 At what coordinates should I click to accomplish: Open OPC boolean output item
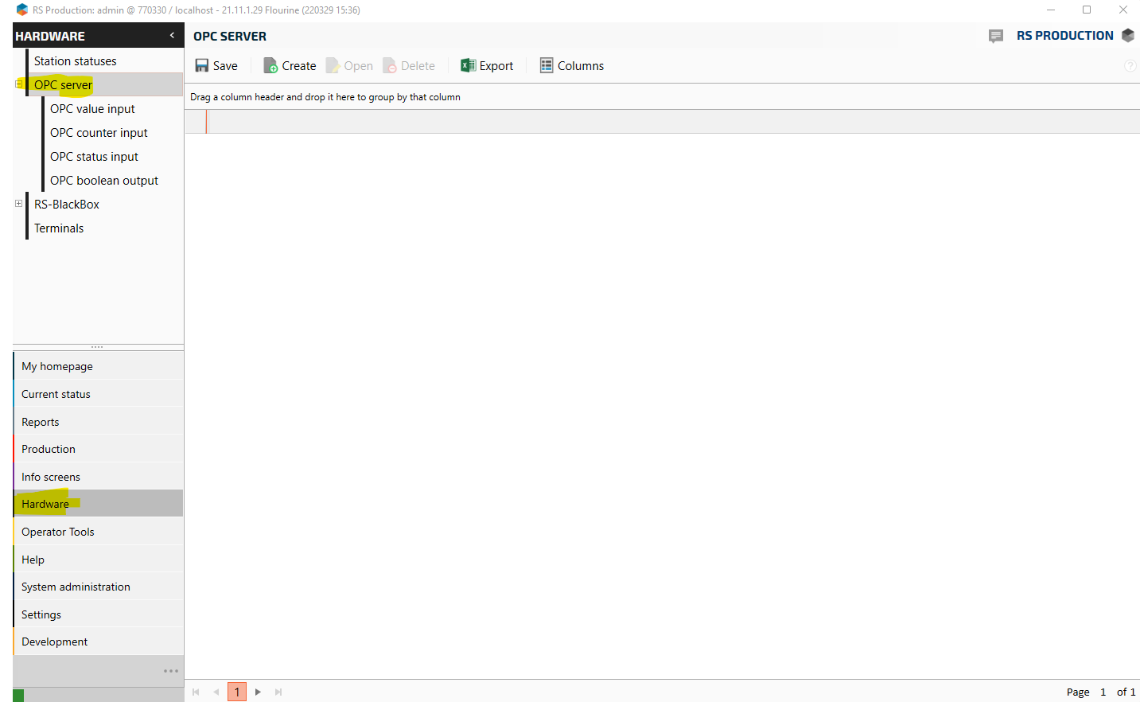[104, 181]
